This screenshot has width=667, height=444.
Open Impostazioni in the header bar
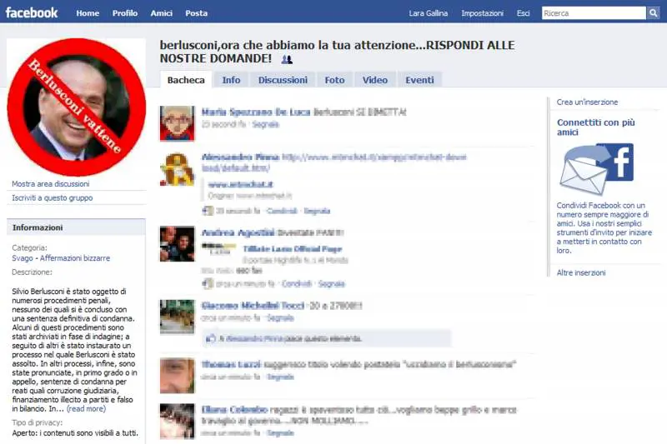pyautogui.click(x=482, y=13)
